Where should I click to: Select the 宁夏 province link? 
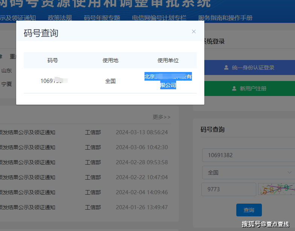[7, 84]
